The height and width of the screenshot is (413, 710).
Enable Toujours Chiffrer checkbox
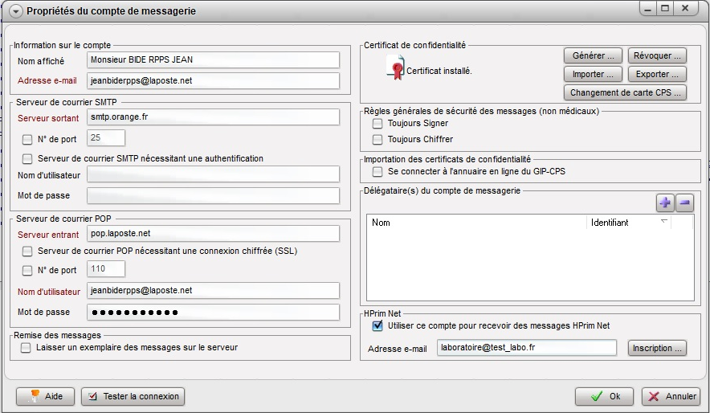point(377,140)
